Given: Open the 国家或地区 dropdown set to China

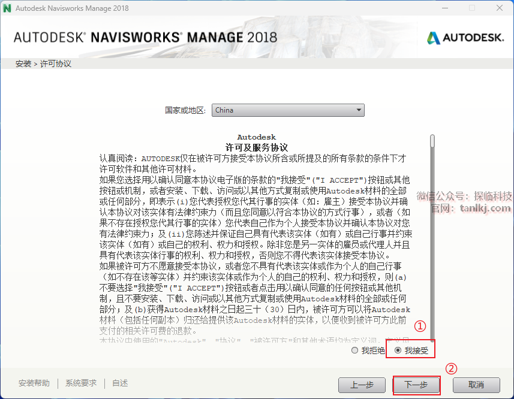Looking at the screenshot, I should point(288,110).
